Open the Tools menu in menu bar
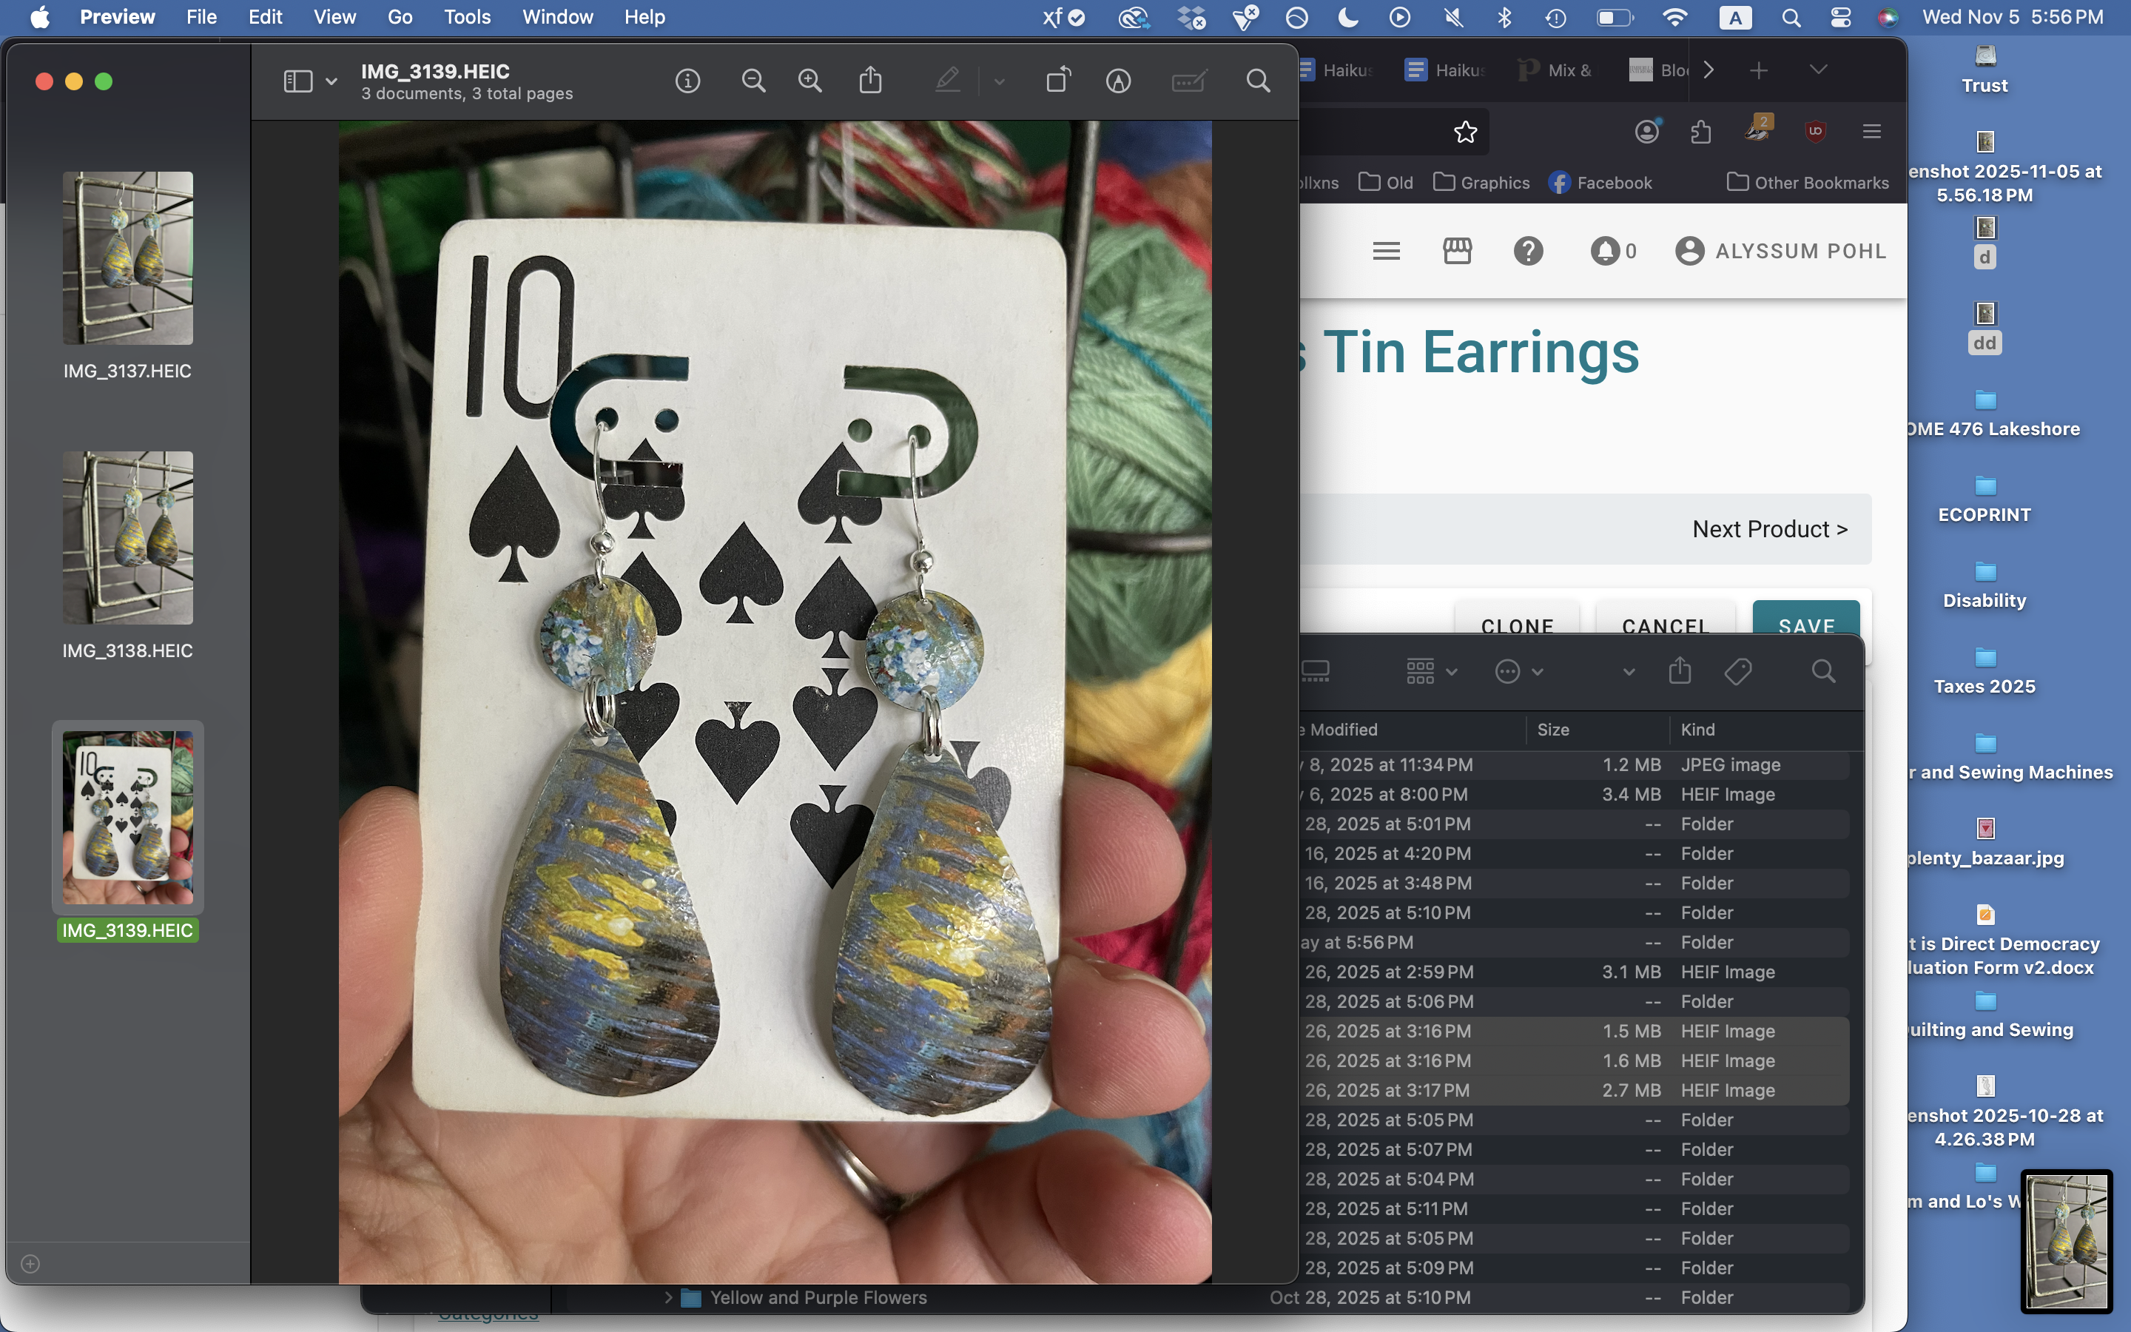 pyautogui.click(x=467, y=17)
